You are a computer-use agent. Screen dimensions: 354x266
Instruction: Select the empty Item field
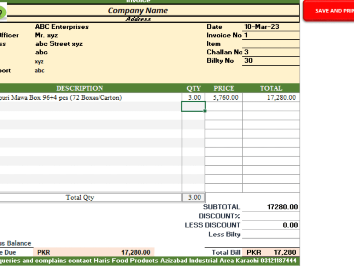271,44
